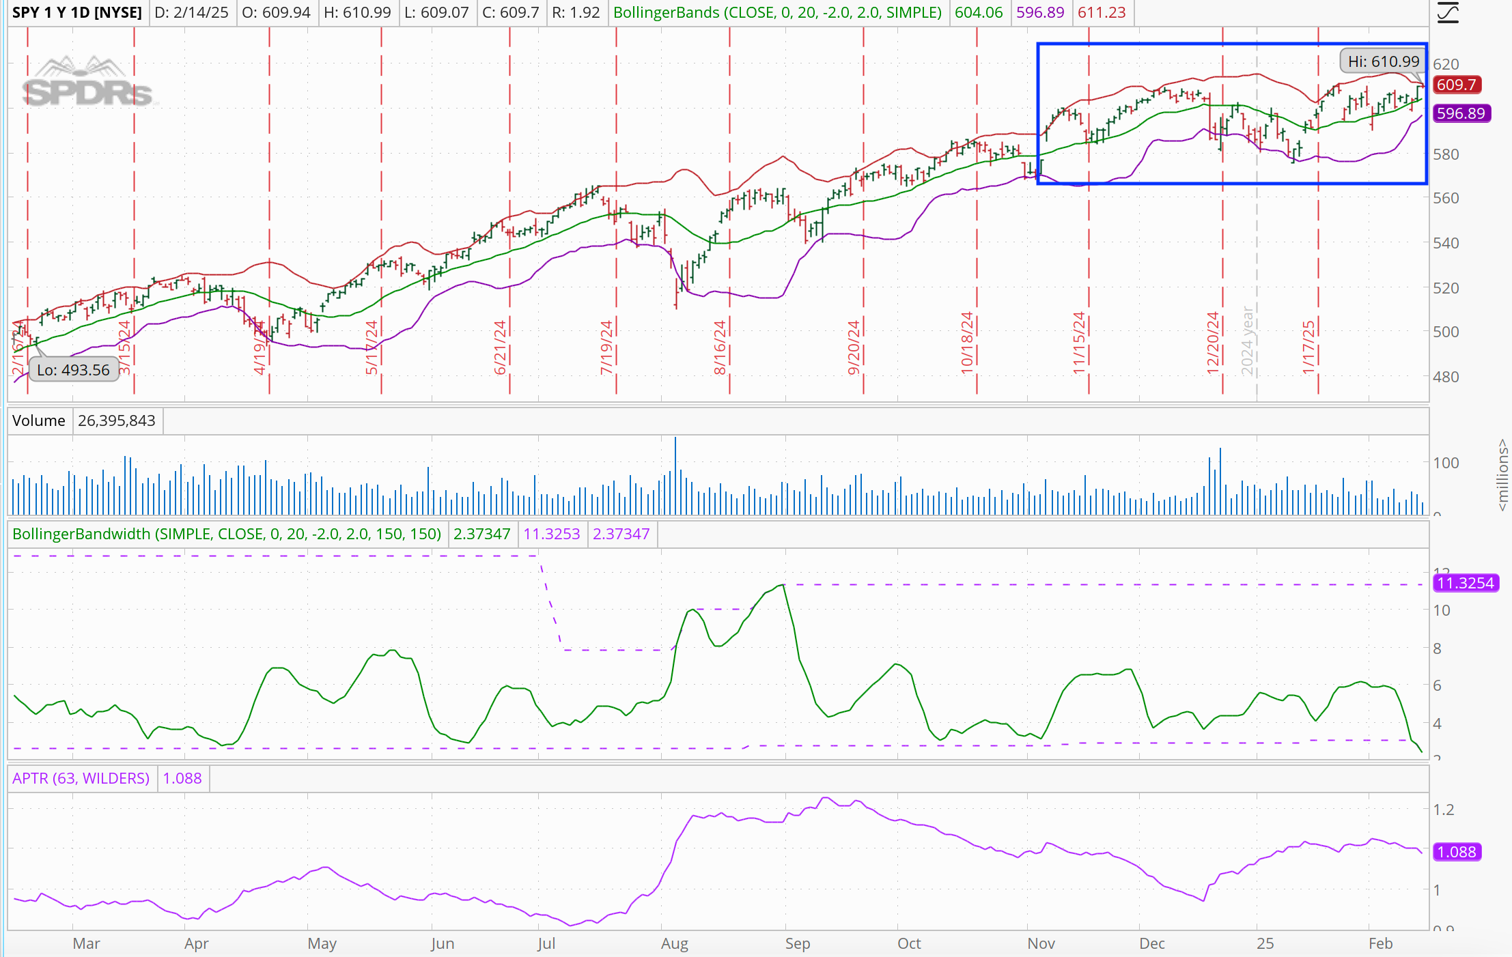Click the red 609.7 last price bubble

coord(1457,85)
